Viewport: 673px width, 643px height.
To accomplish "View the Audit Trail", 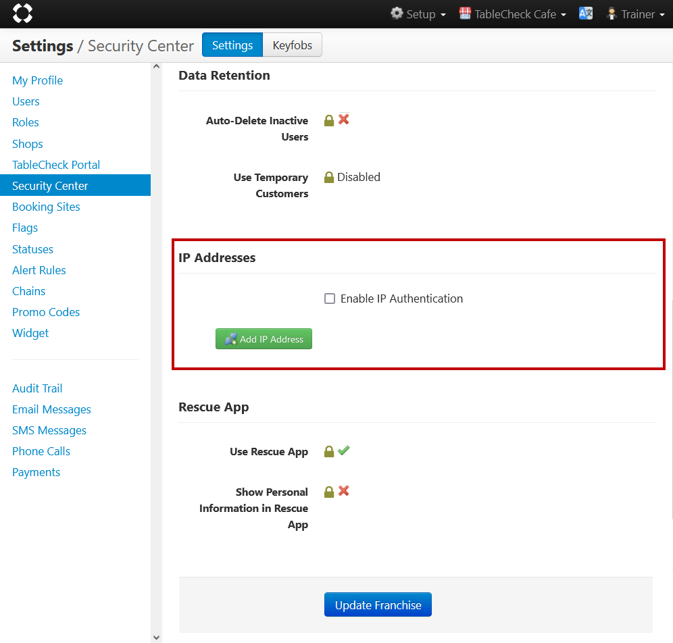I will point(37,388).
